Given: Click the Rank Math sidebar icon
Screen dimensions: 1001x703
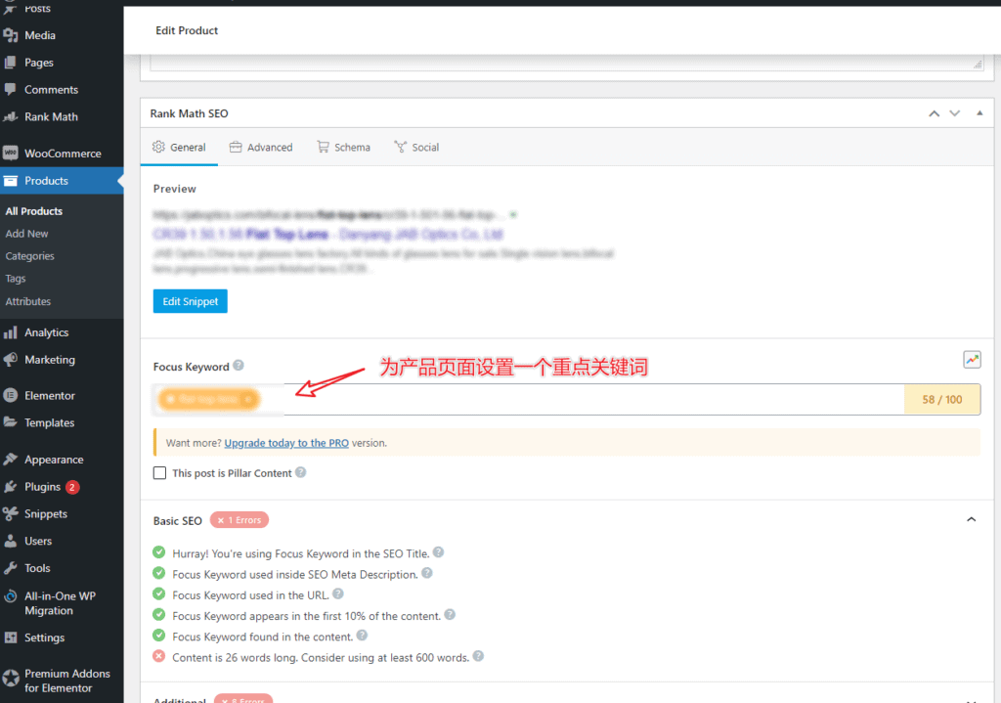Looking at the screenshot, I should tap(10, 116).
